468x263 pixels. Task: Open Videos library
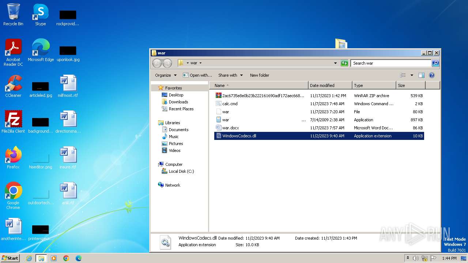[174, 150]
